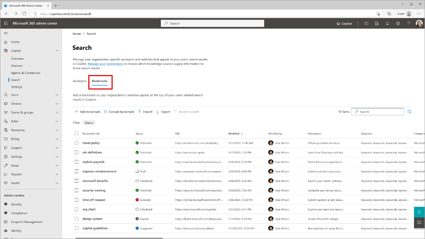Expand the Devices section in sidebar
Screen dimensions: 425x239
[x=57, y=104]
